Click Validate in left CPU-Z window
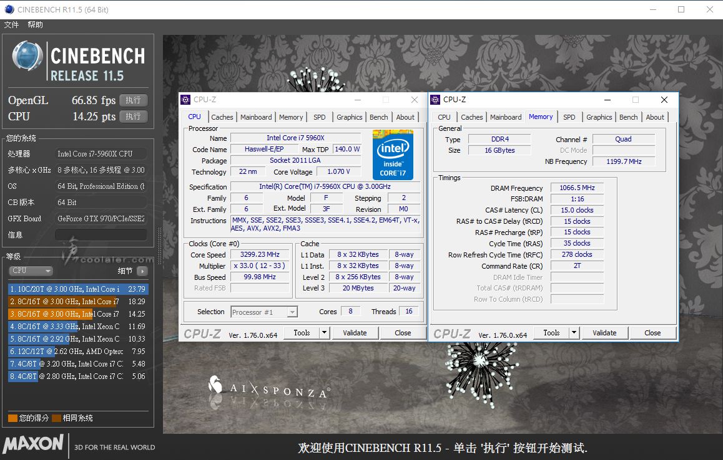The height and width of the screenshot is (460, 723). pyautogui.click(x=355, y=333)
